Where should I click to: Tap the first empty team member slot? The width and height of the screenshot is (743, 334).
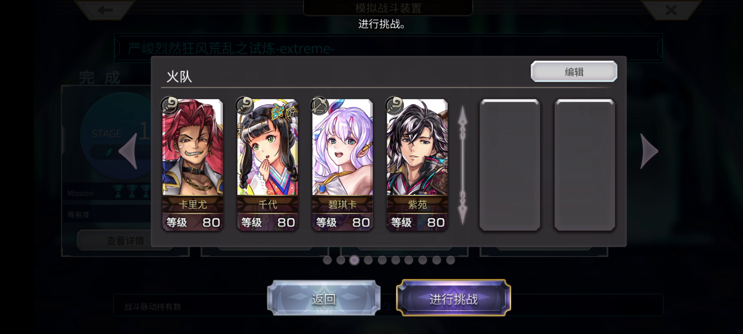(x=510, y=165)
